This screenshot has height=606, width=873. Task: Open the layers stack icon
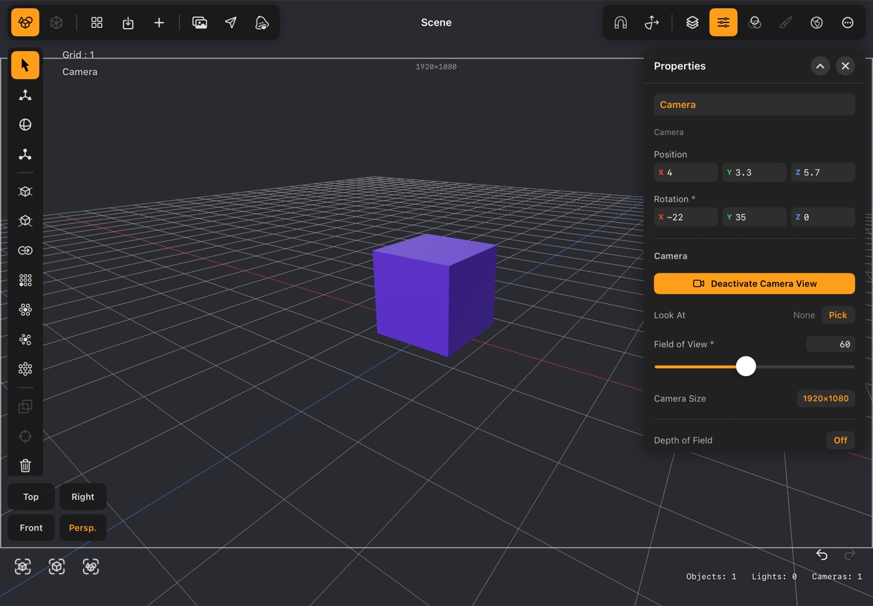[692, 22]
